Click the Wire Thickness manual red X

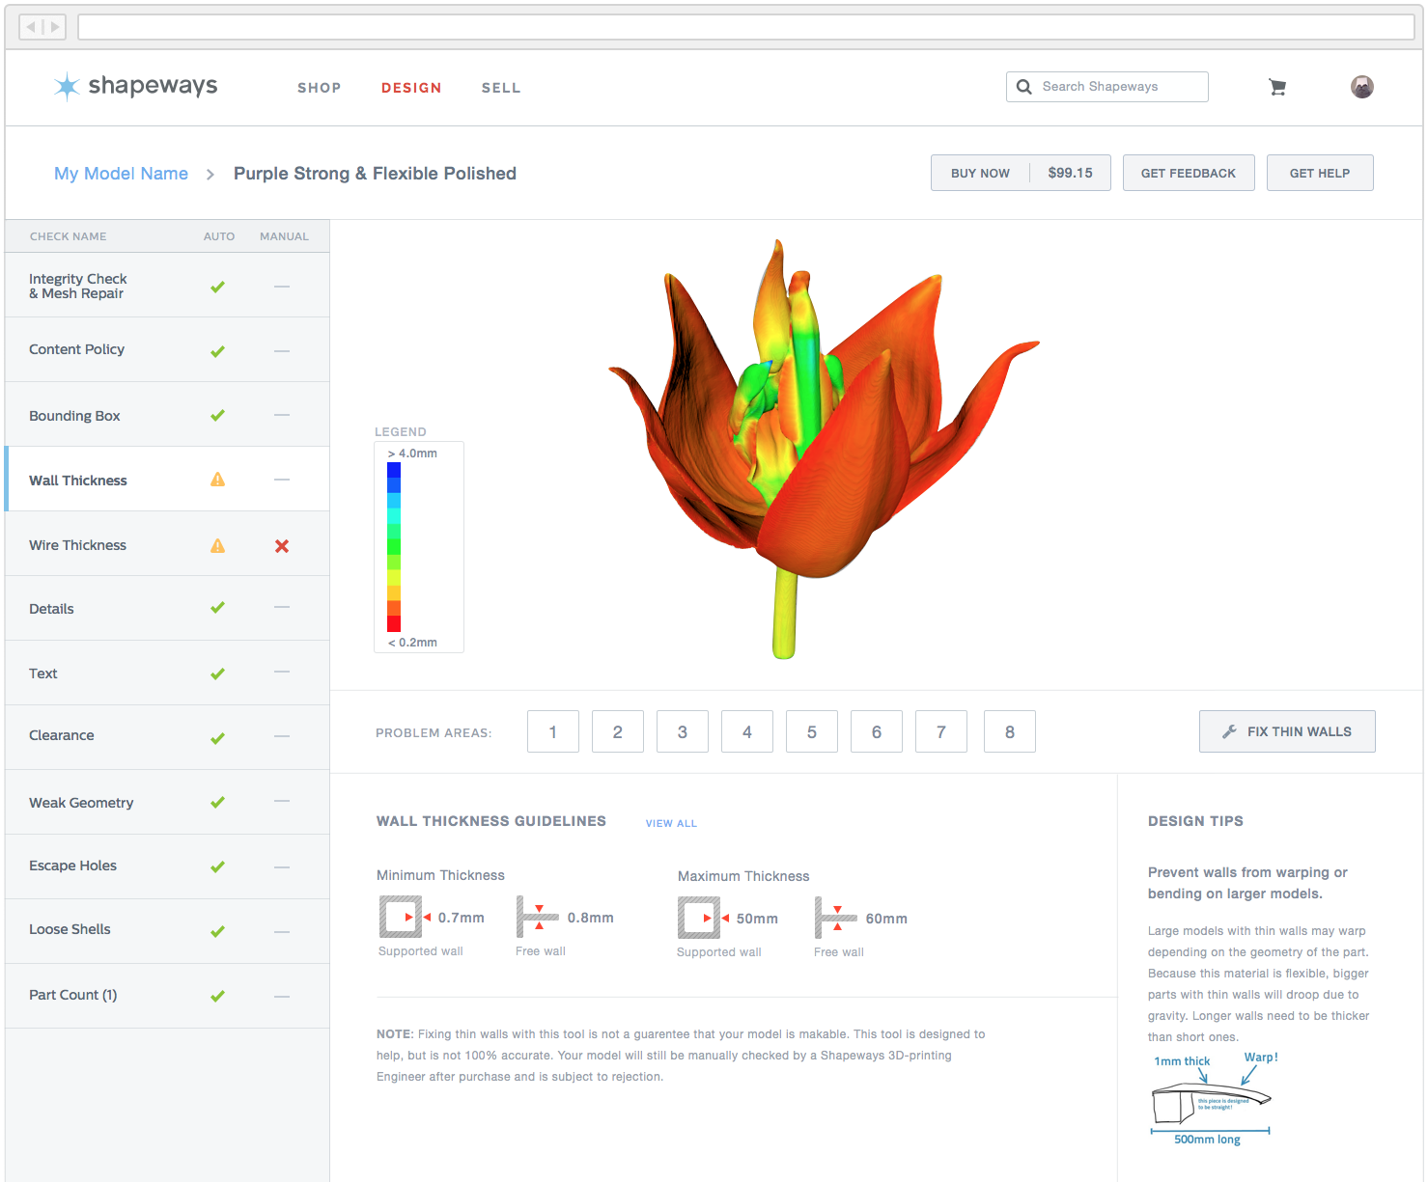pos(282,546)
